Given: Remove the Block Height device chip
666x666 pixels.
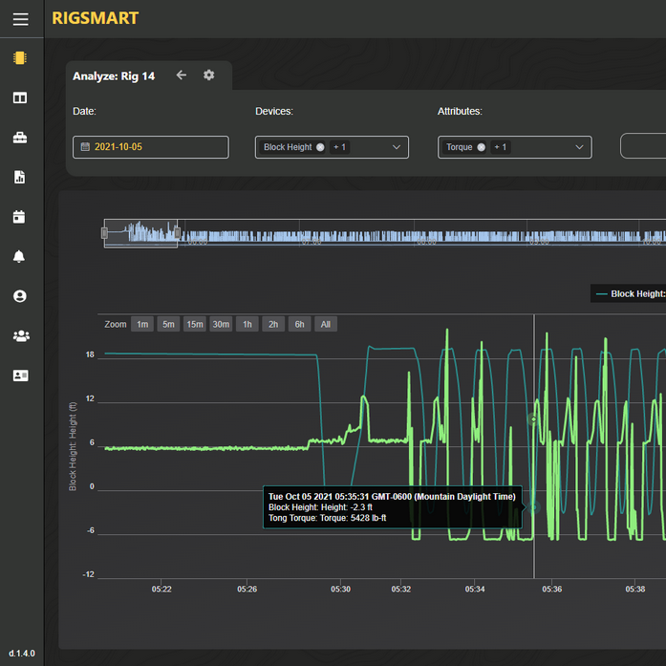Looking at the screenshot, I should [320, 147].
